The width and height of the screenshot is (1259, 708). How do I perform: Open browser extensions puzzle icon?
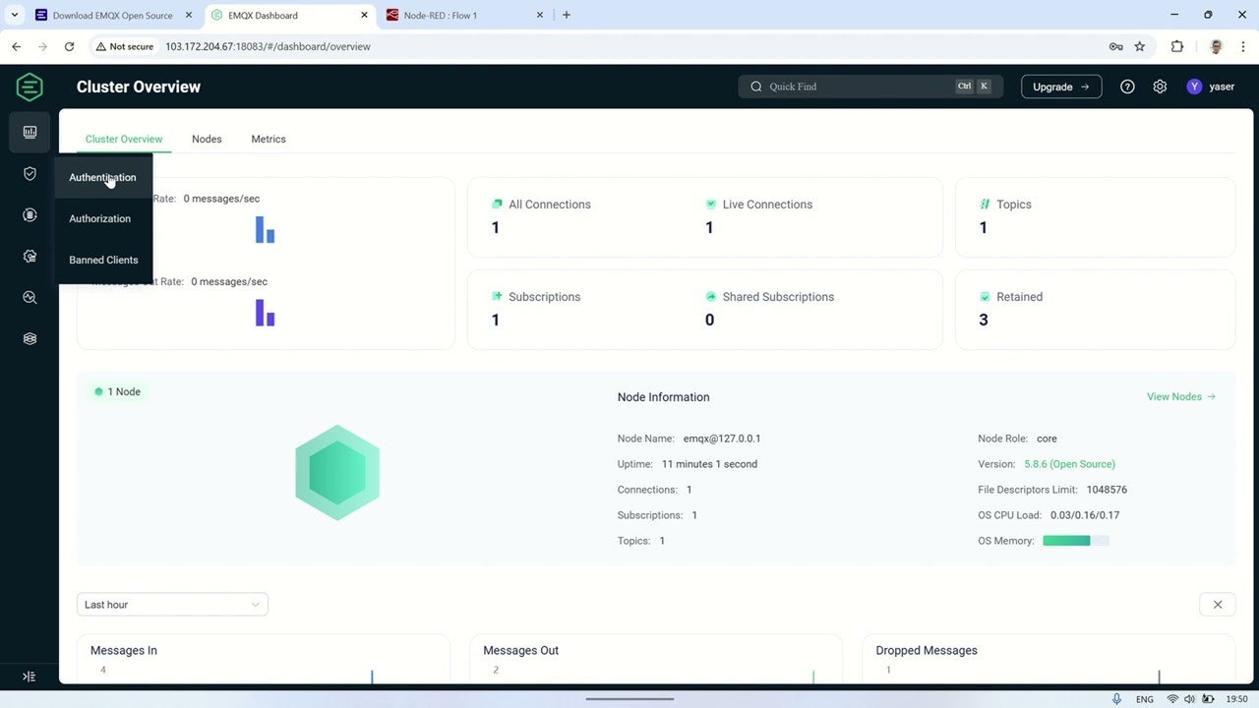click(1177, 46)
